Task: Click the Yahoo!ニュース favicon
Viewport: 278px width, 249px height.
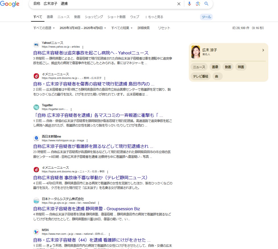Action: tap(36, 45)
